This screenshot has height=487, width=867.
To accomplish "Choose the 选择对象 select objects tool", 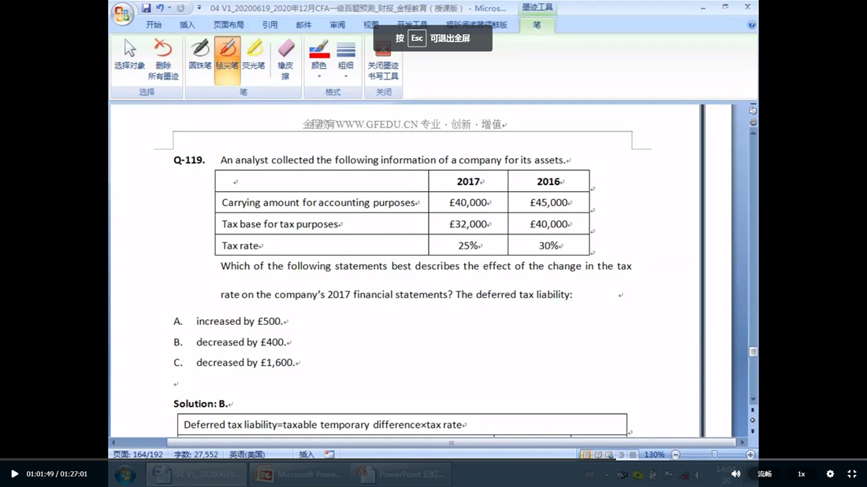I will [x=129, y=54].
